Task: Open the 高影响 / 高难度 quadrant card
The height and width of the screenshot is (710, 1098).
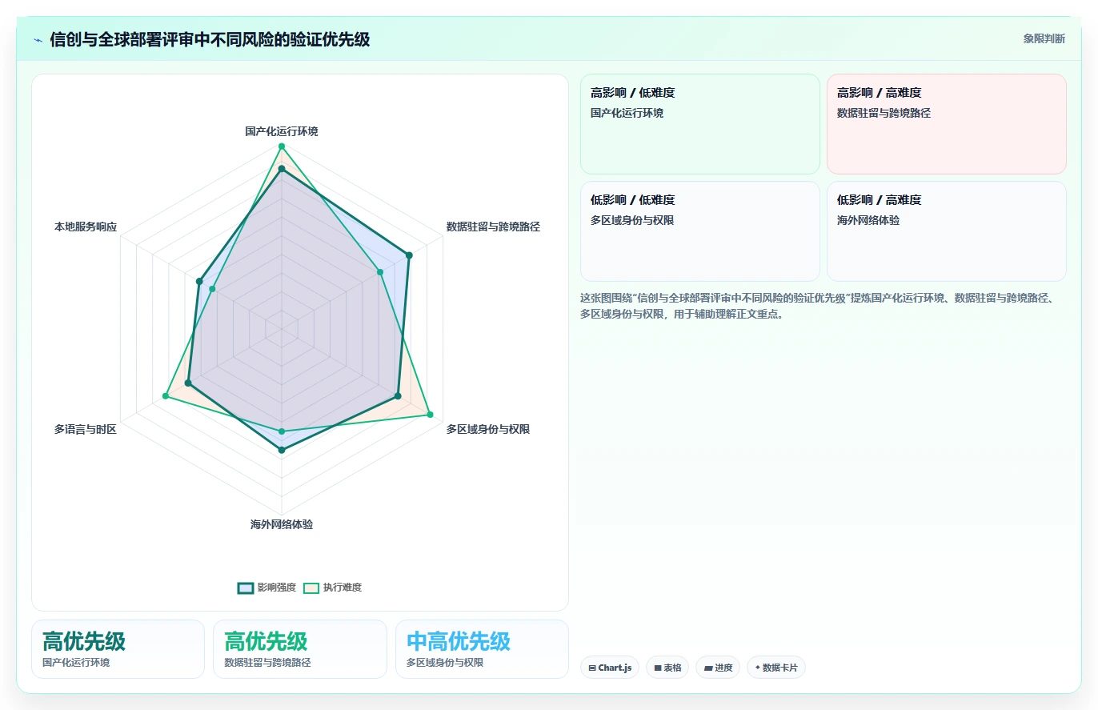Action: pos(947,124)
